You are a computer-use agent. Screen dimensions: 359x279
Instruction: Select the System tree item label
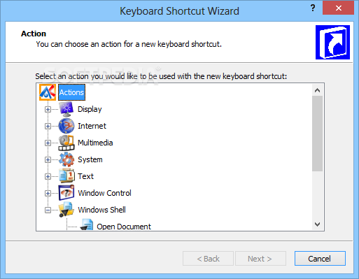click(x=90, y=159)
